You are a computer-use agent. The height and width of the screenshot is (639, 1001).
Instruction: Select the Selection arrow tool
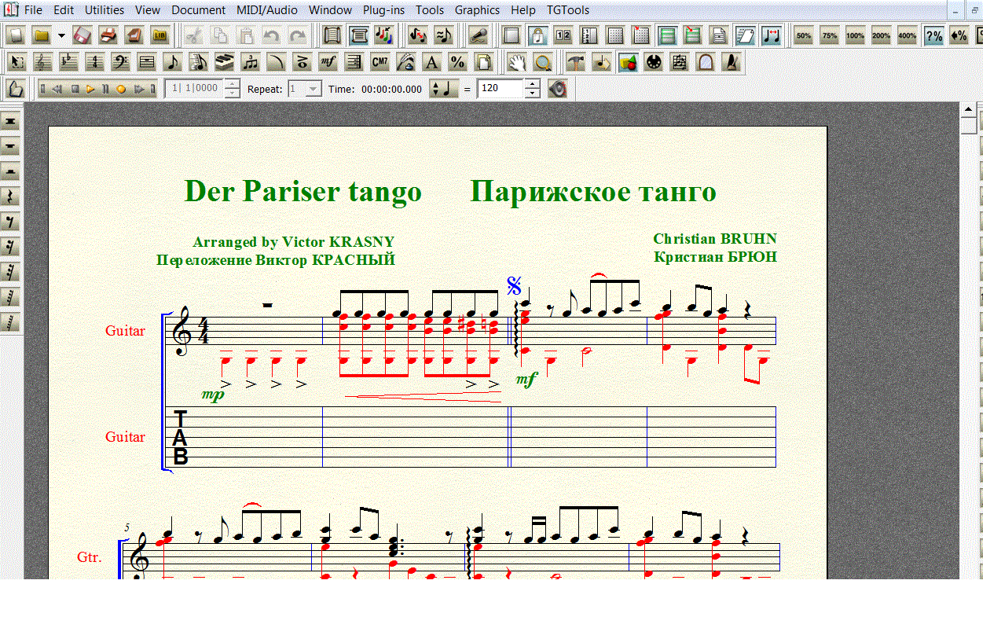tap(17, 62)
